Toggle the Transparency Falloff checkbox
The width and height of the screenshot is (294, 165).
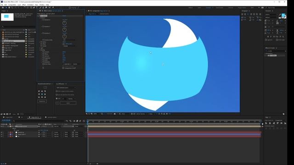coord(63,68)
